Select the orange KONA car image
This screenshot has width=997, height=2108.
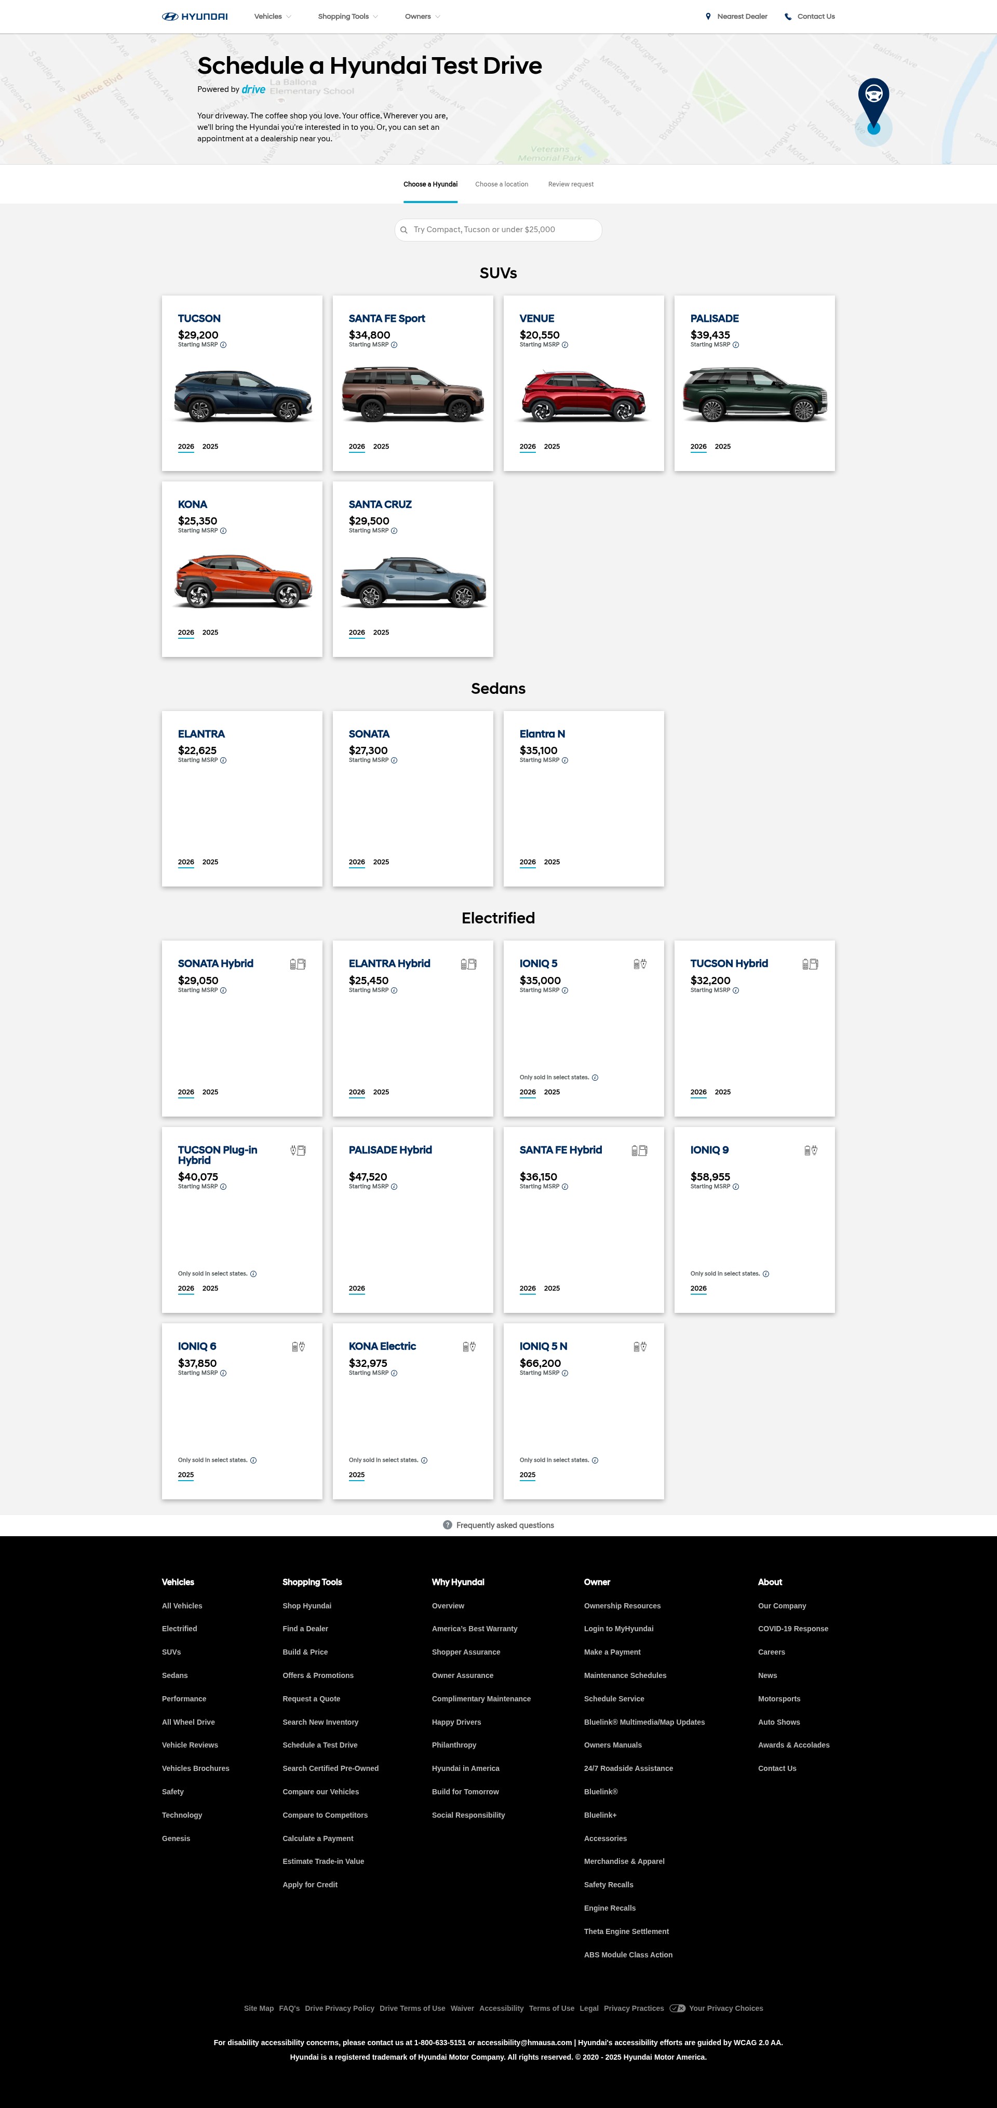[x=242, y=581]
